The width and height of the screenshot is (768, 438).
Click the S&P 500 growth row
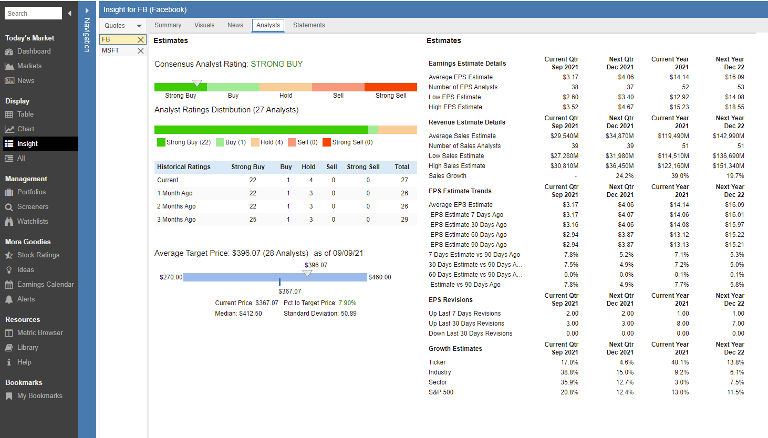click(586, 392)
